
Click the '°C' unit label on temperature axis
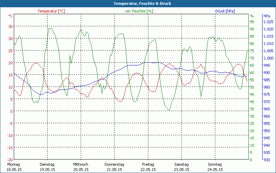11,16
